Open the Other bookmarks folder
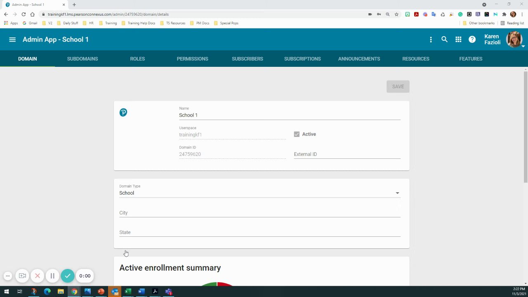528x297 pixels. 478,23
